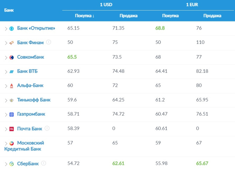Open the Тинькофф Банк link
Viewport: 235px width, 171px height.
point(34,100)
